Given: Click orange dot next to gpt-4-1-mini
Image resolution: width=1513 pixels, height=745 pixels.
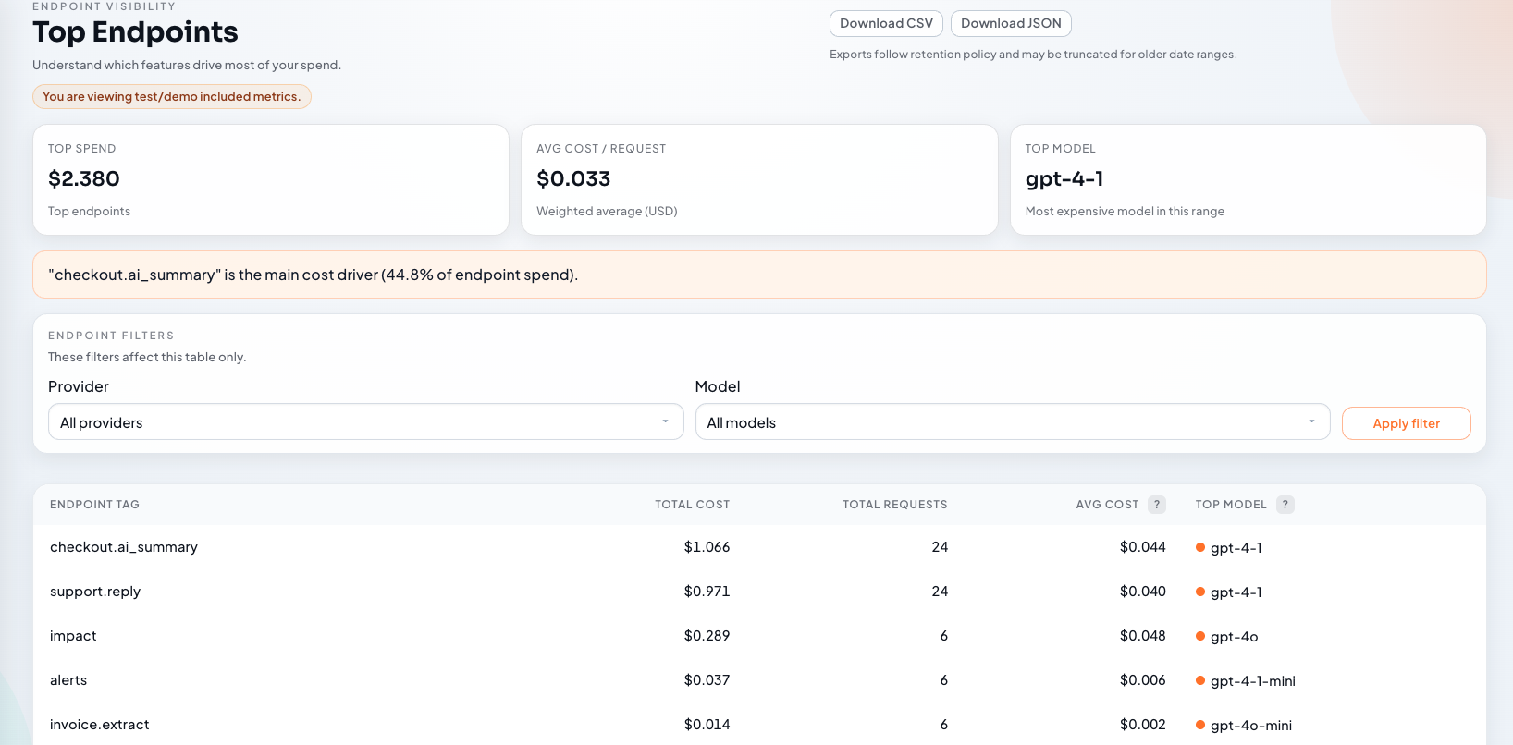Looking at the screenshot, I should pyautogui.click(x=1200, y=680).
